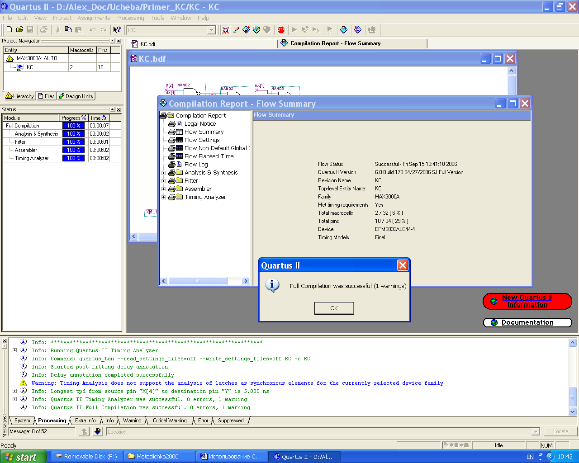
Task: Go to previous message up arrow
Action: point(84,431)
